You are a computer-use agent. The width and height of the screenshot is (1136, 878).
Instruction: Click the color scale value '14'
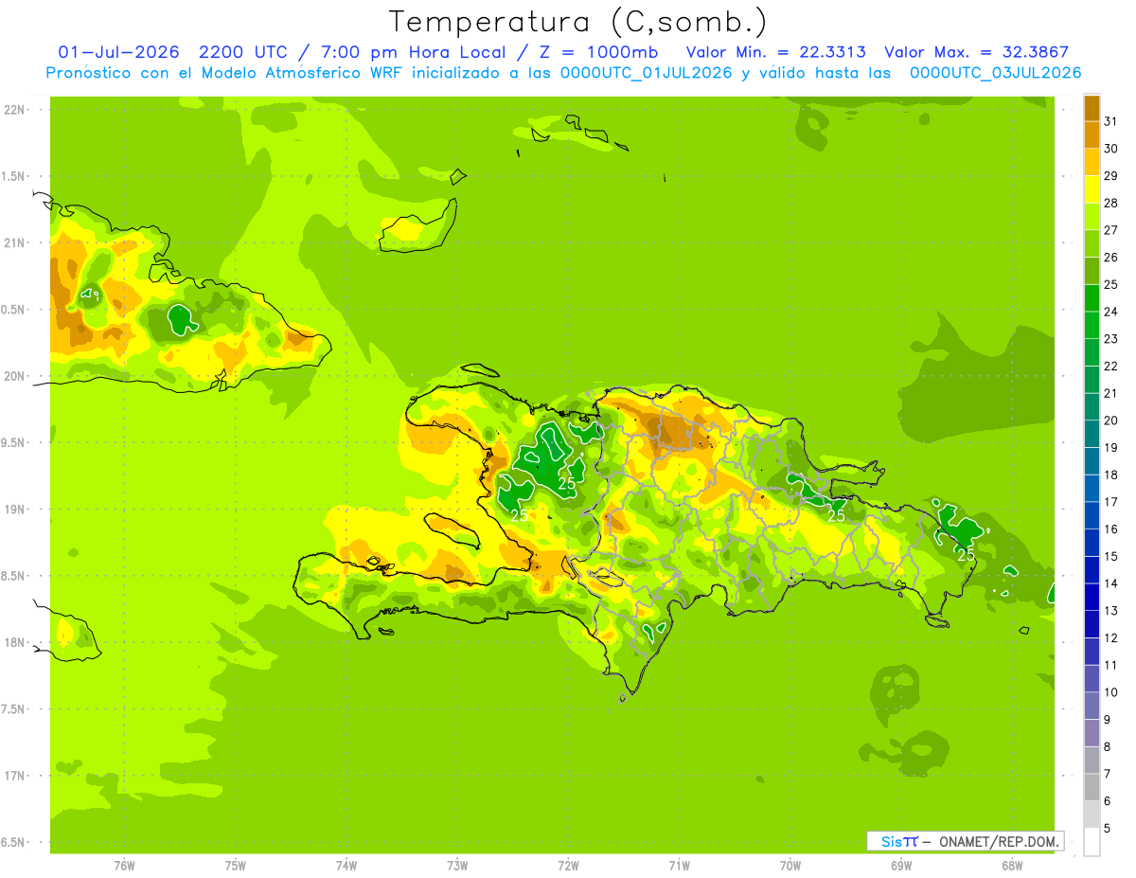pyautogui.click(x=1111, y=583)
